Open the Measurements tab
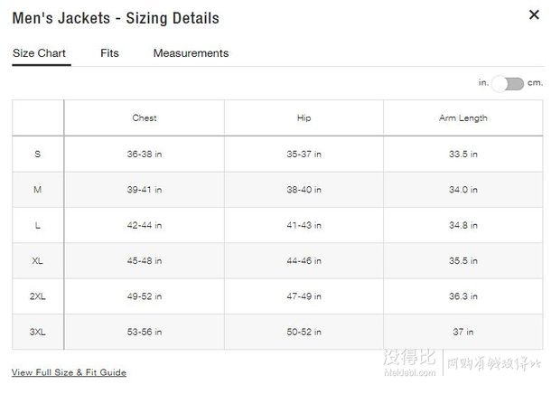Image resolution: width=551 pixels, height=394 pixels. (191, 53)
